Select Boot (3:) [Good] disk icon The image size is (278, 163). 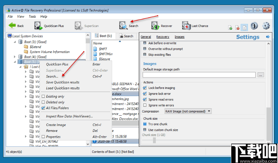click(20, 42)
